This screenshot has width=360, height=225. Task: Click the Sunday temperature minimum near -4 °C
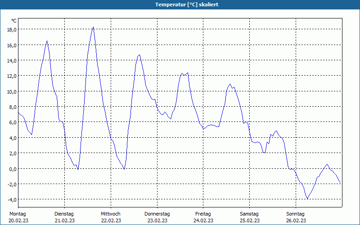pos(308,199)
